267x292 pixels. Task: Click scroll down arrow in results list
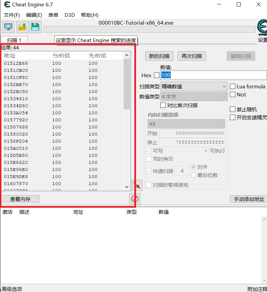click(x=127, y=186)
